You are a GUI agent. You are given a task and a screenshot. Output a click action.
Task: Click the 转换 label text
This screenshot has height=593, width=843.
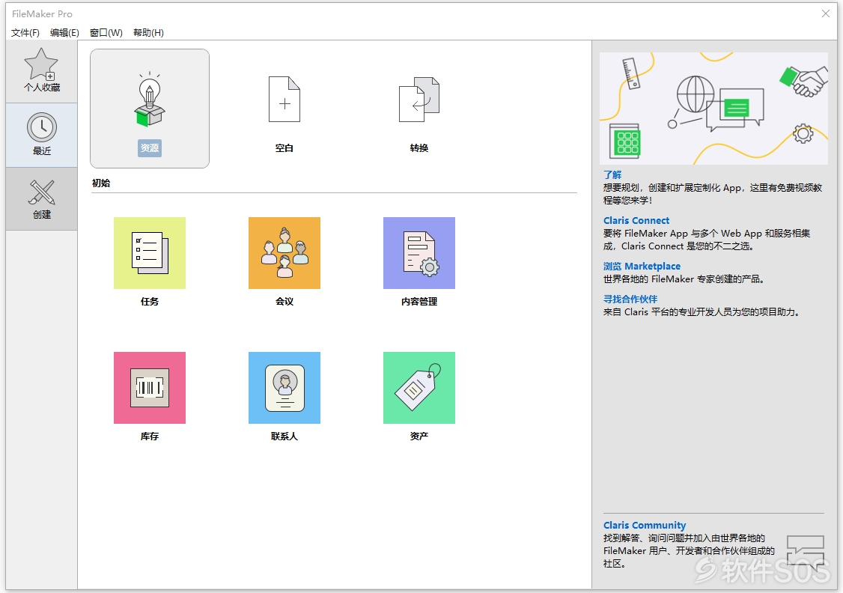pyautogui.click(x=419, y=148)
